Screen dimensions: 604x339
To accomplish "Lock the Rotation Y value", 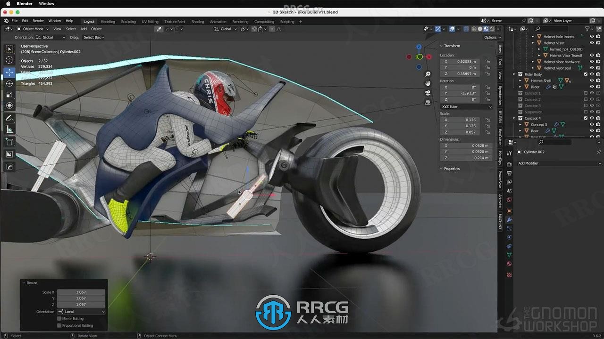I will tap(487, 93).
